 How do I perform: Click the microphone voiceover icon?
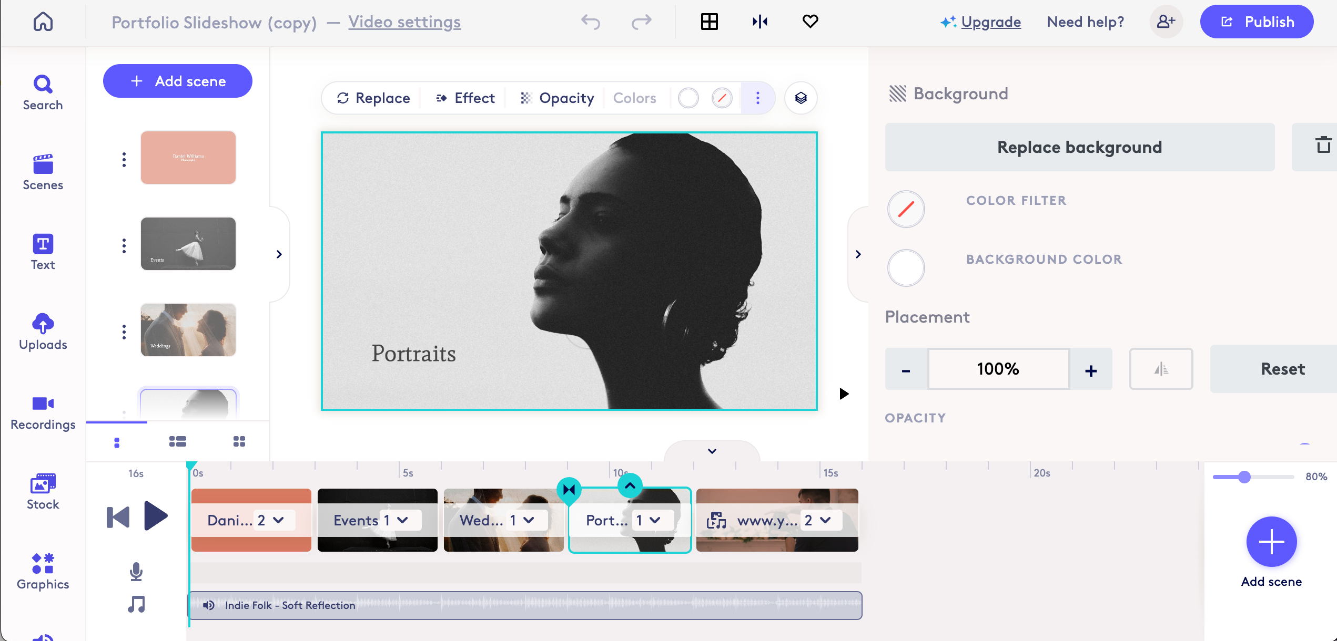tap(136, 572)
